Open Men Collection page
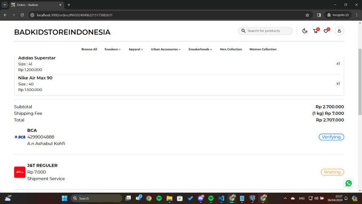 tap(231, 49)
